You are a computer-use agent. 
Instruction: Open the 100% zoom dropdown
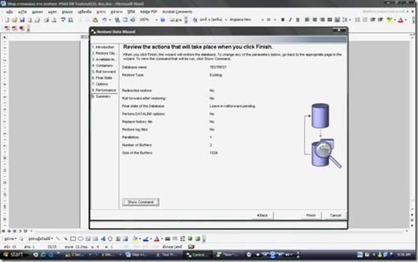tap(157, 20)
